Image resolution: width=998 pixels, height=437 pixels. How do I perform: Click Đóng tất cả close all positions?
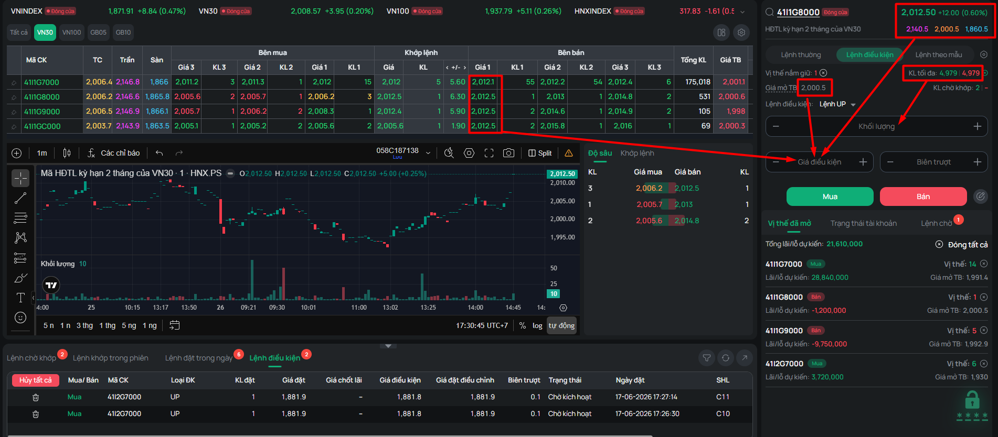point(961,245)
